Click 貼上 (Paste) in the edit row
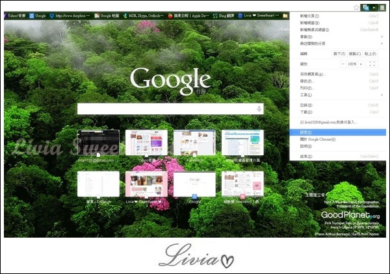The height and width of the screenshot is (274, 390). [370, 54]
